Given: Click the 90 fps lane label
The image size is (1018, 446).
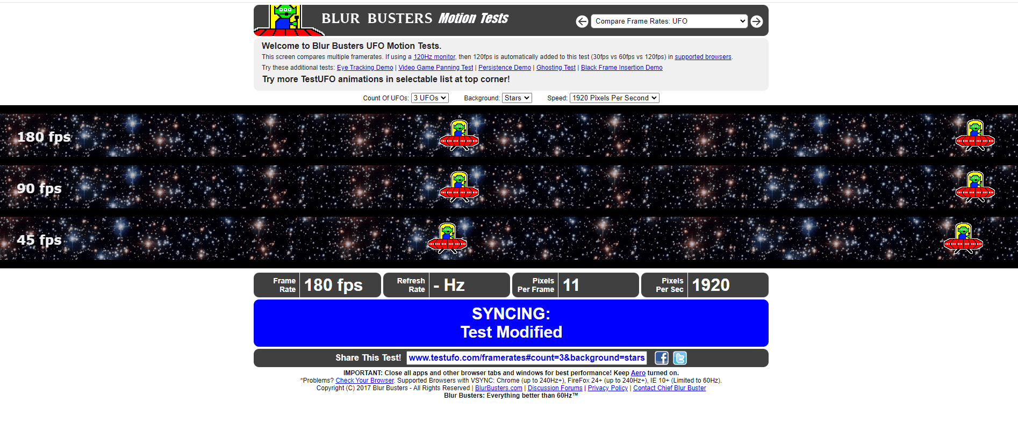Looking at the screenshot, I should 39,188.
